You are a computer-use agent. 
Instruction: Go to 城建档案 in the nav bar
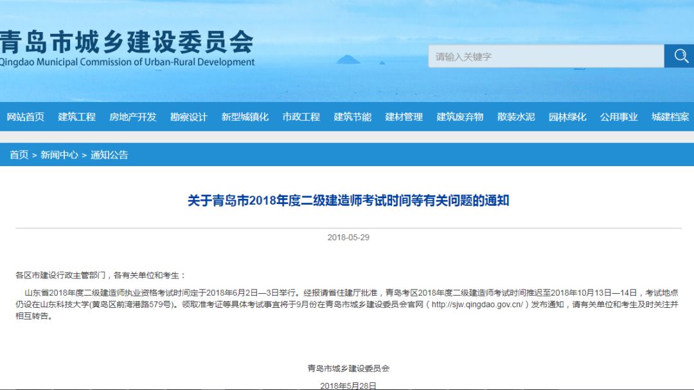point(670,117)
